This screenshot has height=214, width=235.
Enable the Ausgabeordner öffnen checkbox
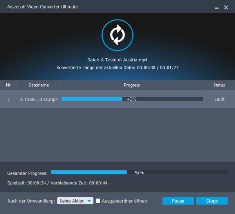98,201
